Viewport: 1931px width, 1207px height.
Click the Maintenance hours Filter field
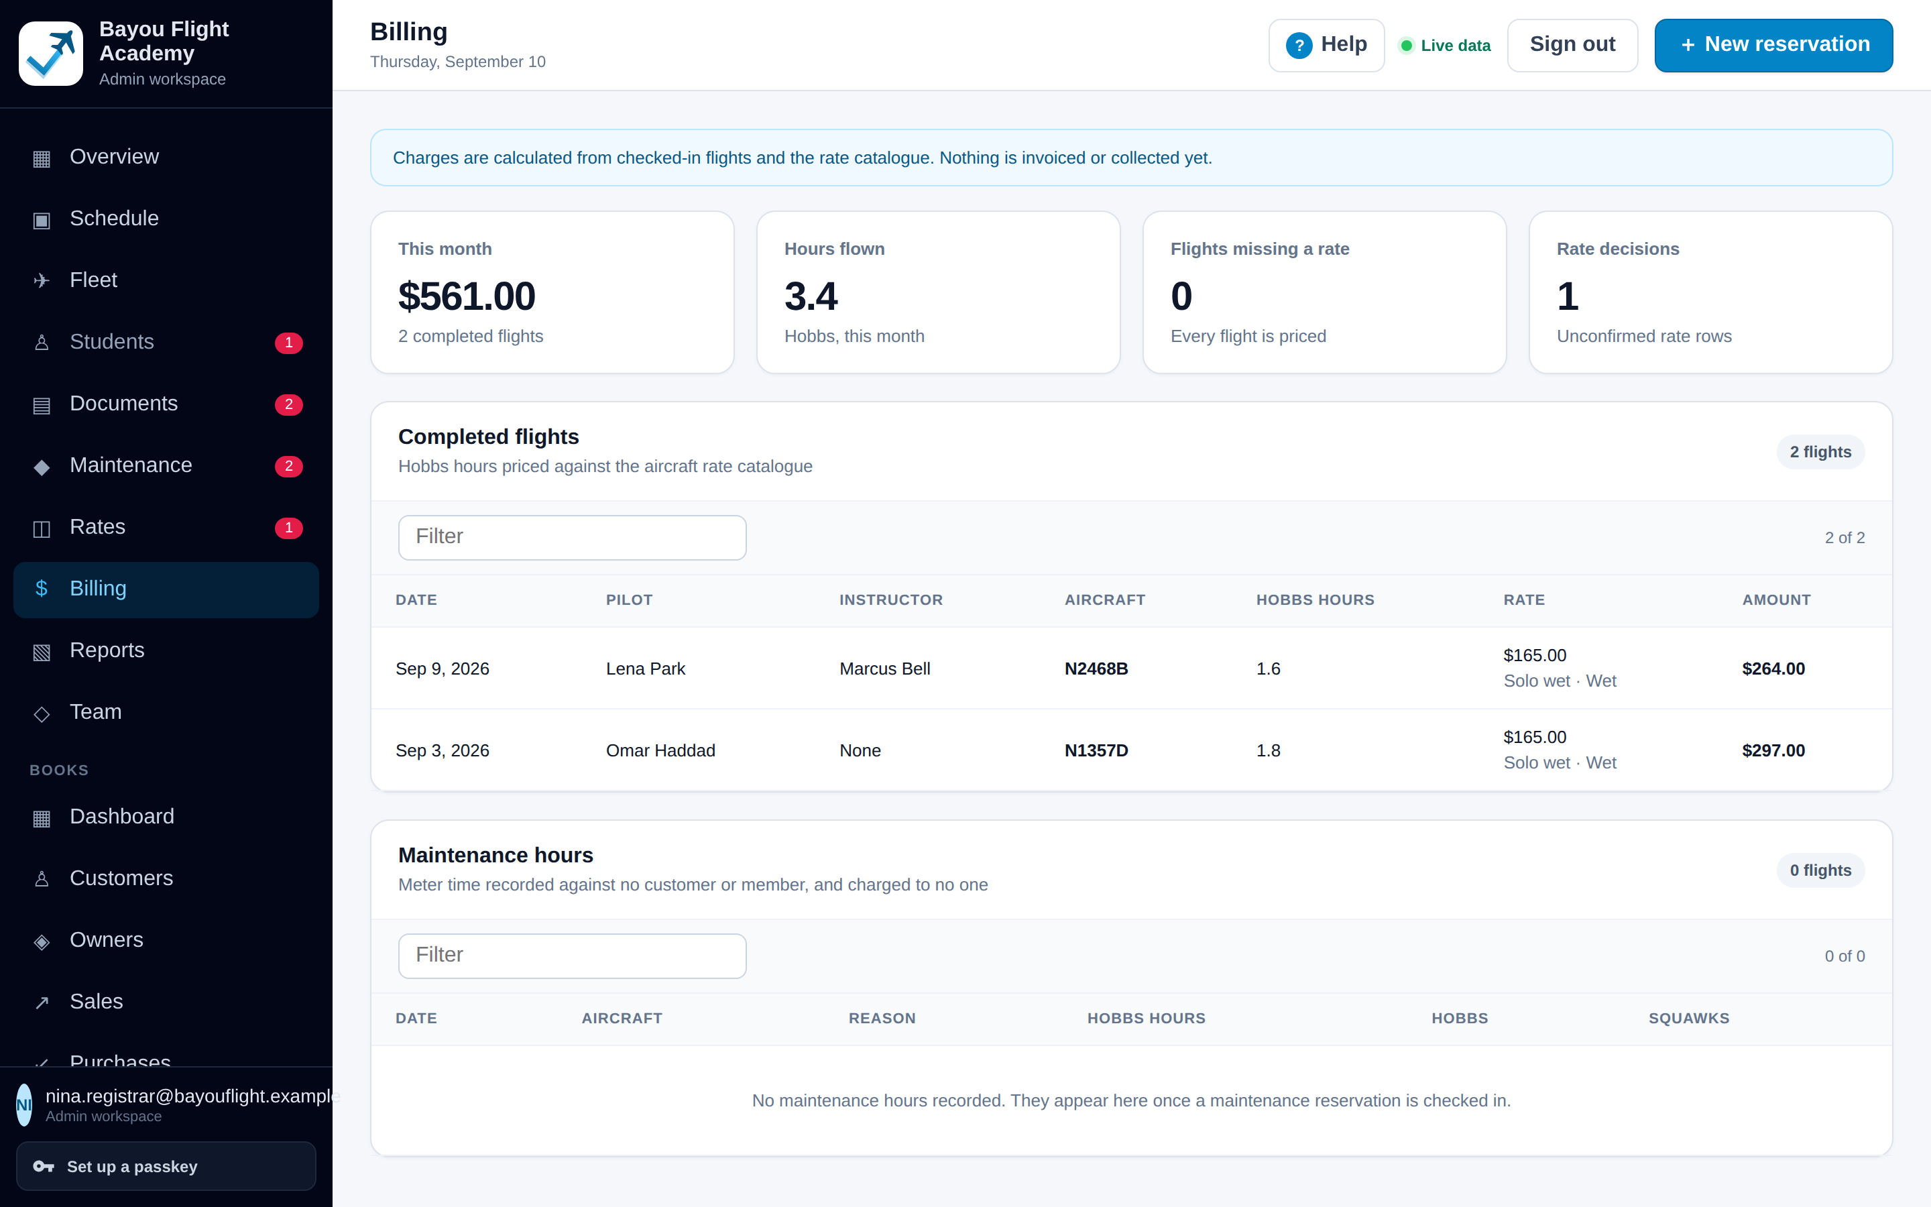tap(572, 956)
